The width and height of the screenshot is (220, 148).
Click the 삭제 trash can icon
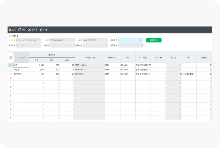[x=41, y=30]
